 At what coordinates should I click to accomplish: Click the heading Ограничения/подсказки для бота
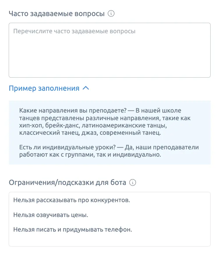[x=68, y=183]
